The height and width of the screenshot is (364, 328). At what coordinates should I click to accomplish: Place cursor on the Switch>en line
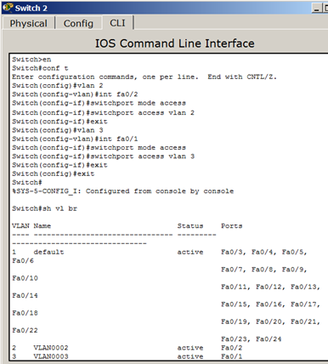click(31, 60)
